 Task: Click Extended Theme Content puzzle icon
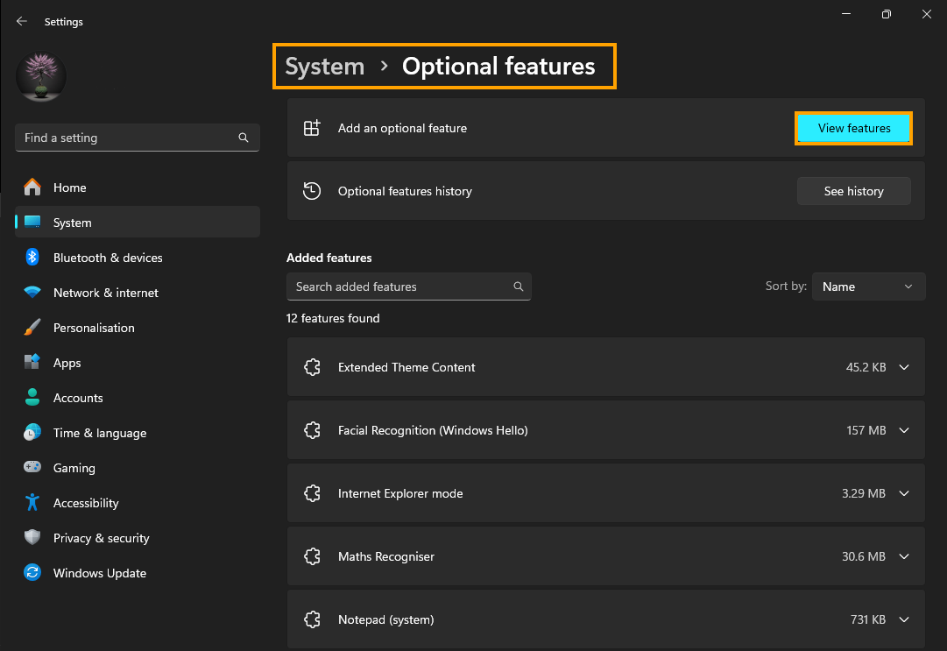pos(312,367)
